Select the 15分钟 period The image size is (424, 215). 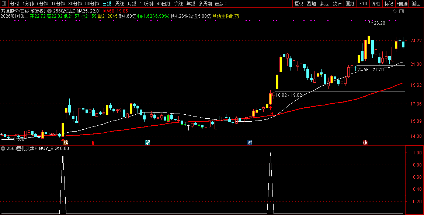(x=58, y=4)
